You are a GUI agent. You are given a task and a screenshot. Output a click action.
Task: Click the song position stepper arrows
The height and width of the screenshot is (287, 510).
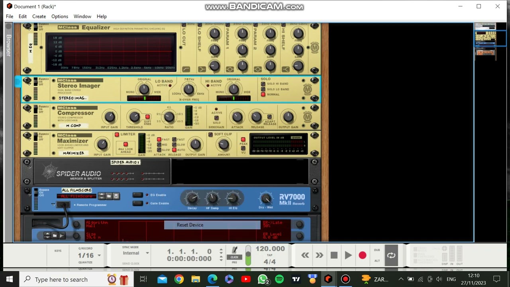221,252
